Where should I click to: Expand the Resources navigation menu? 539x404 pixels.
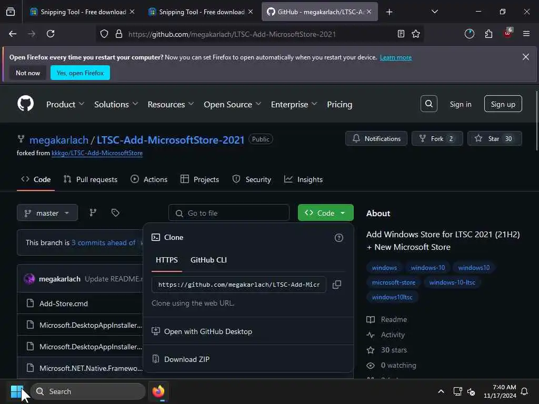tap(171, 104)
